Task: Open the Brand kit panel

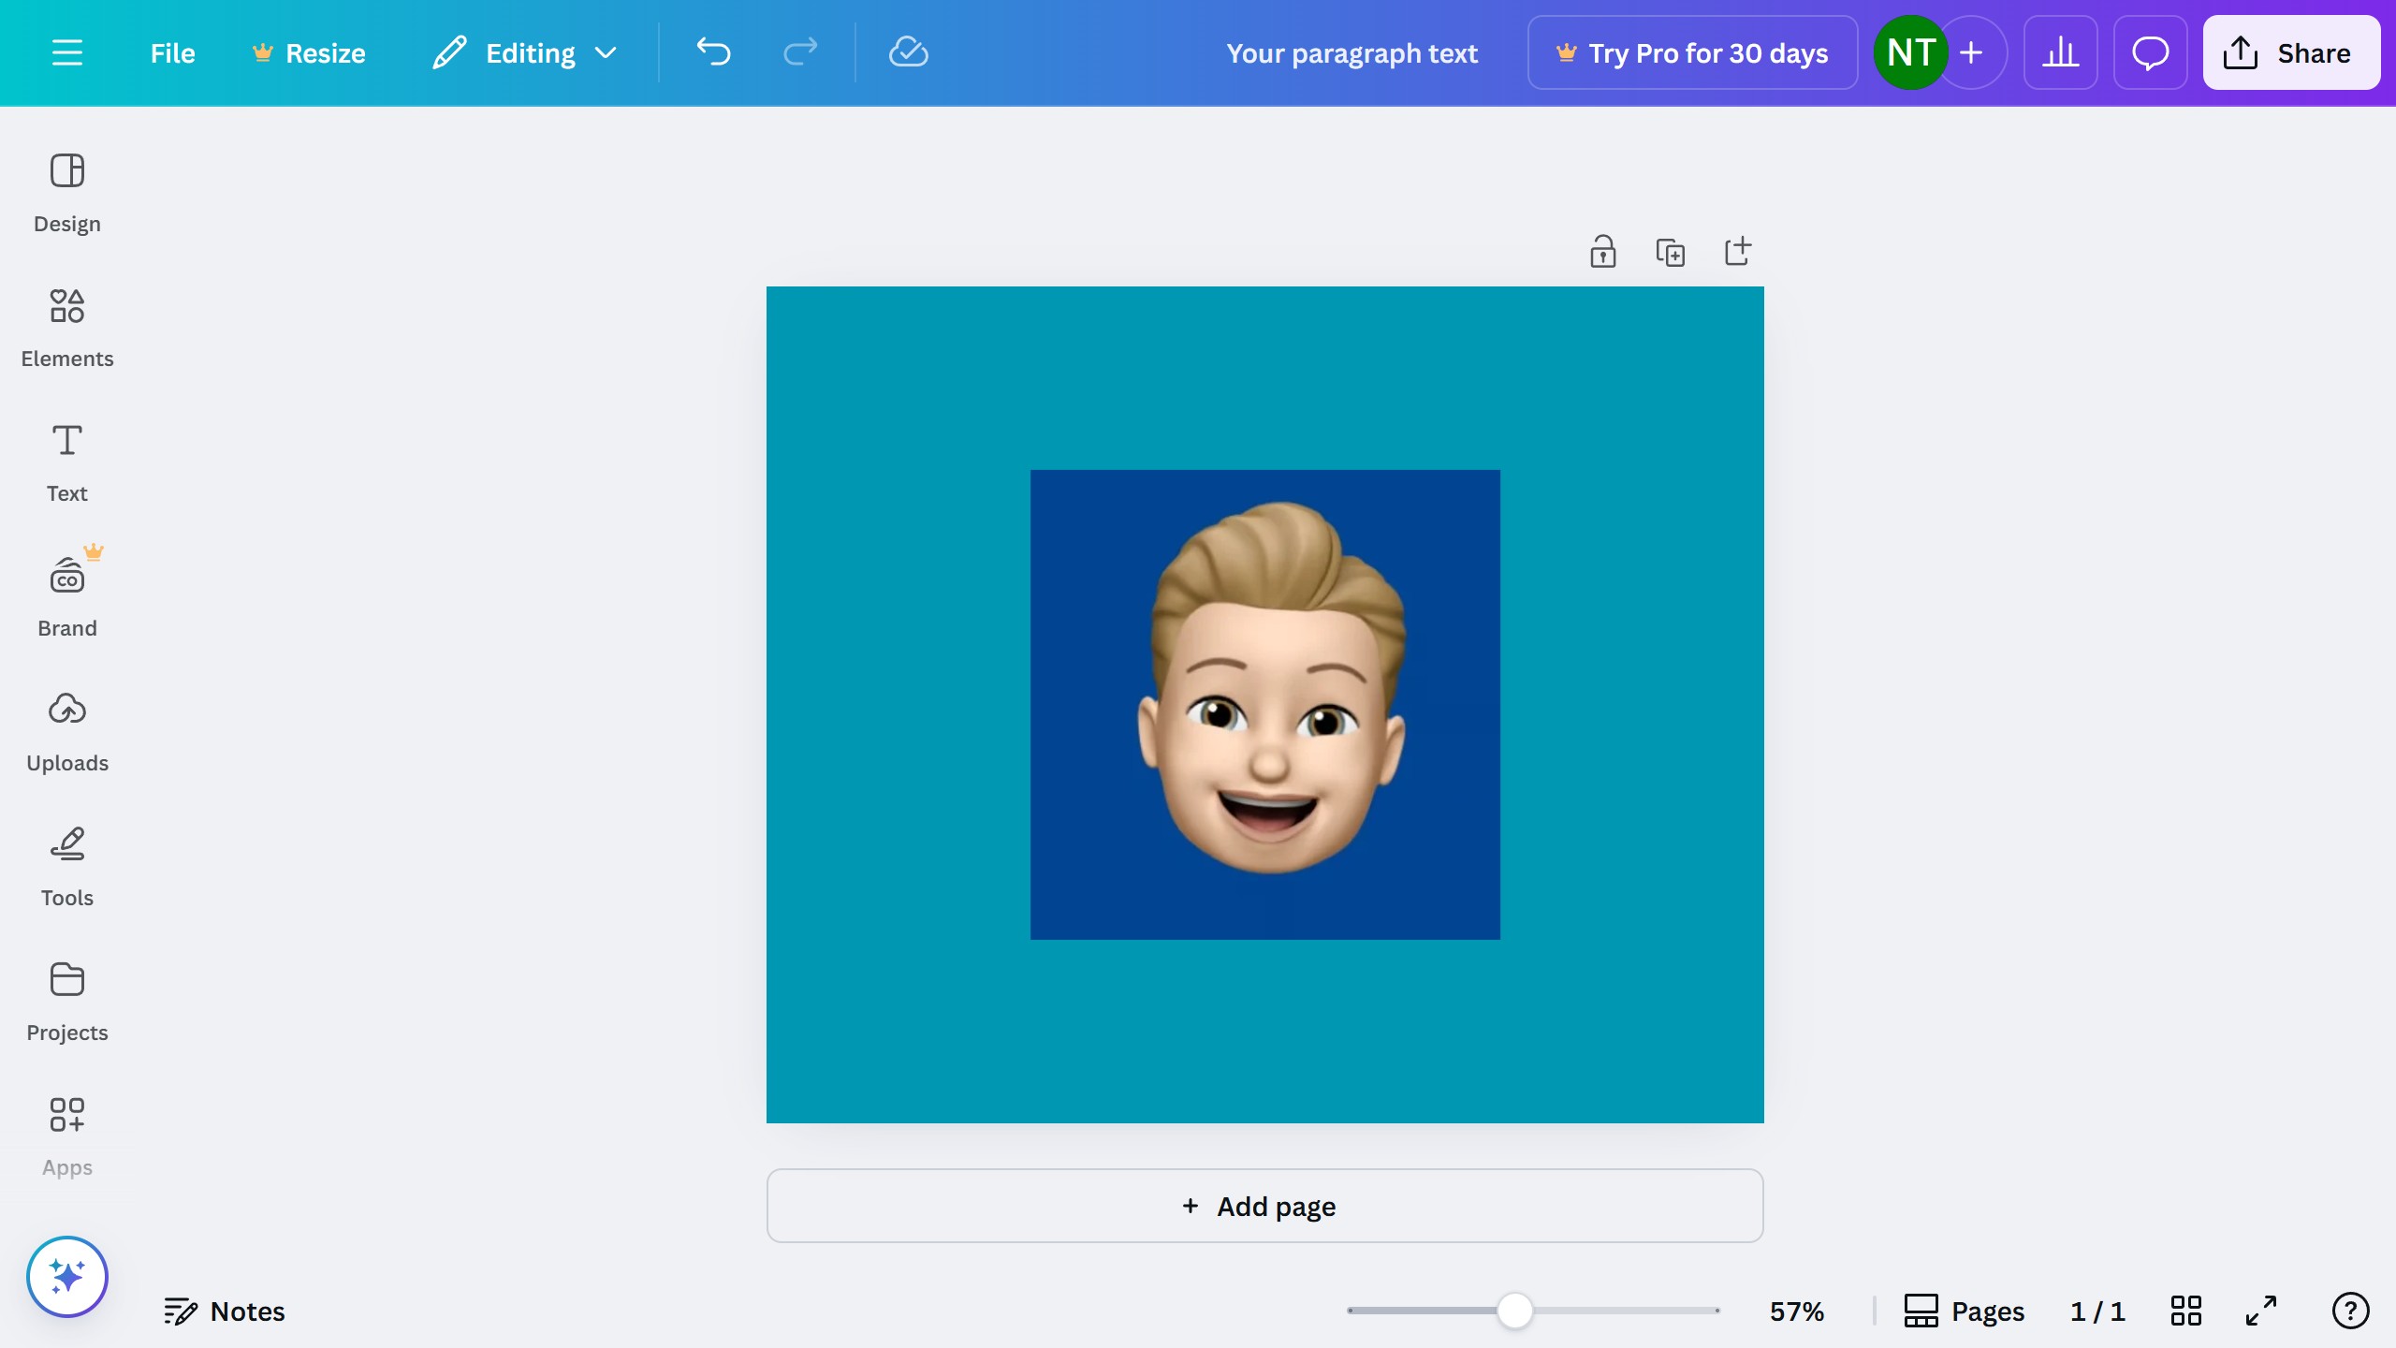Action: (66, 597)
